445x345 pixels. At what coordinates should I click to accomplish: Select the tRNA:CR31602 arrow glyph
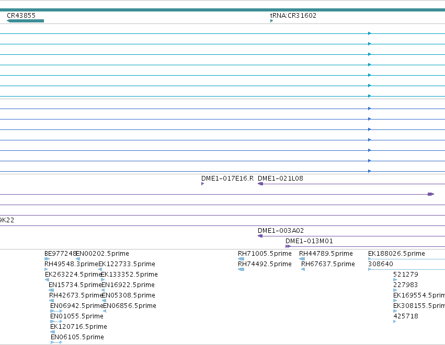coord(271,21)
